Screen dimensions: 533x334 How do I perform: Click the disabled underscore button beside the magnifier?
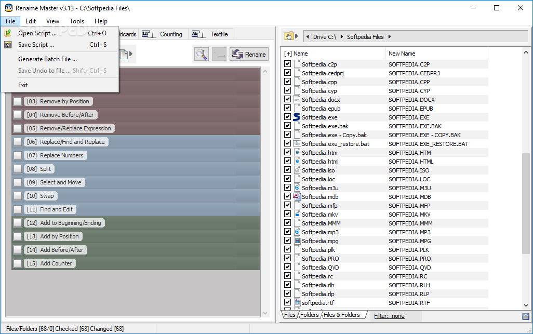[219, 54]
